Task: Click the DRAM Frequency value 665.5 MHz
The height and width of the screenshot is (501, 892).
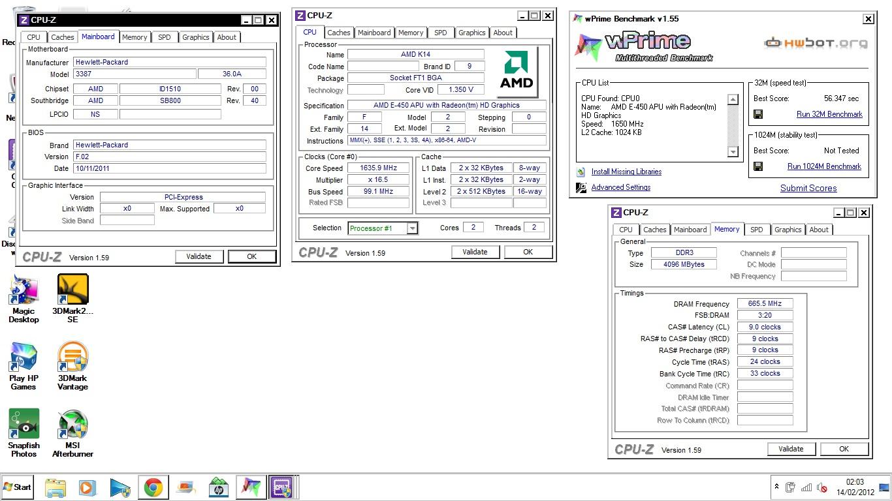Action: click(765, 303)
